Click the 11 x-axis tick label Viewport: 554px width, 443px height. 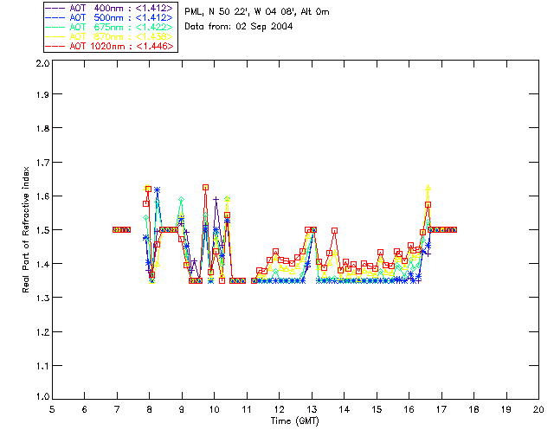tap(247, 409)
